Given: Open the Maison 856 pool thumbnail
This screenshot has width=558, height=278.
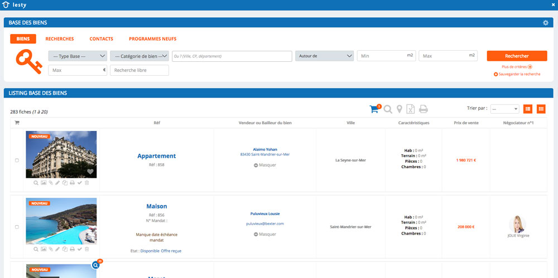Looking at the screenshot, I should coord(61,221).
